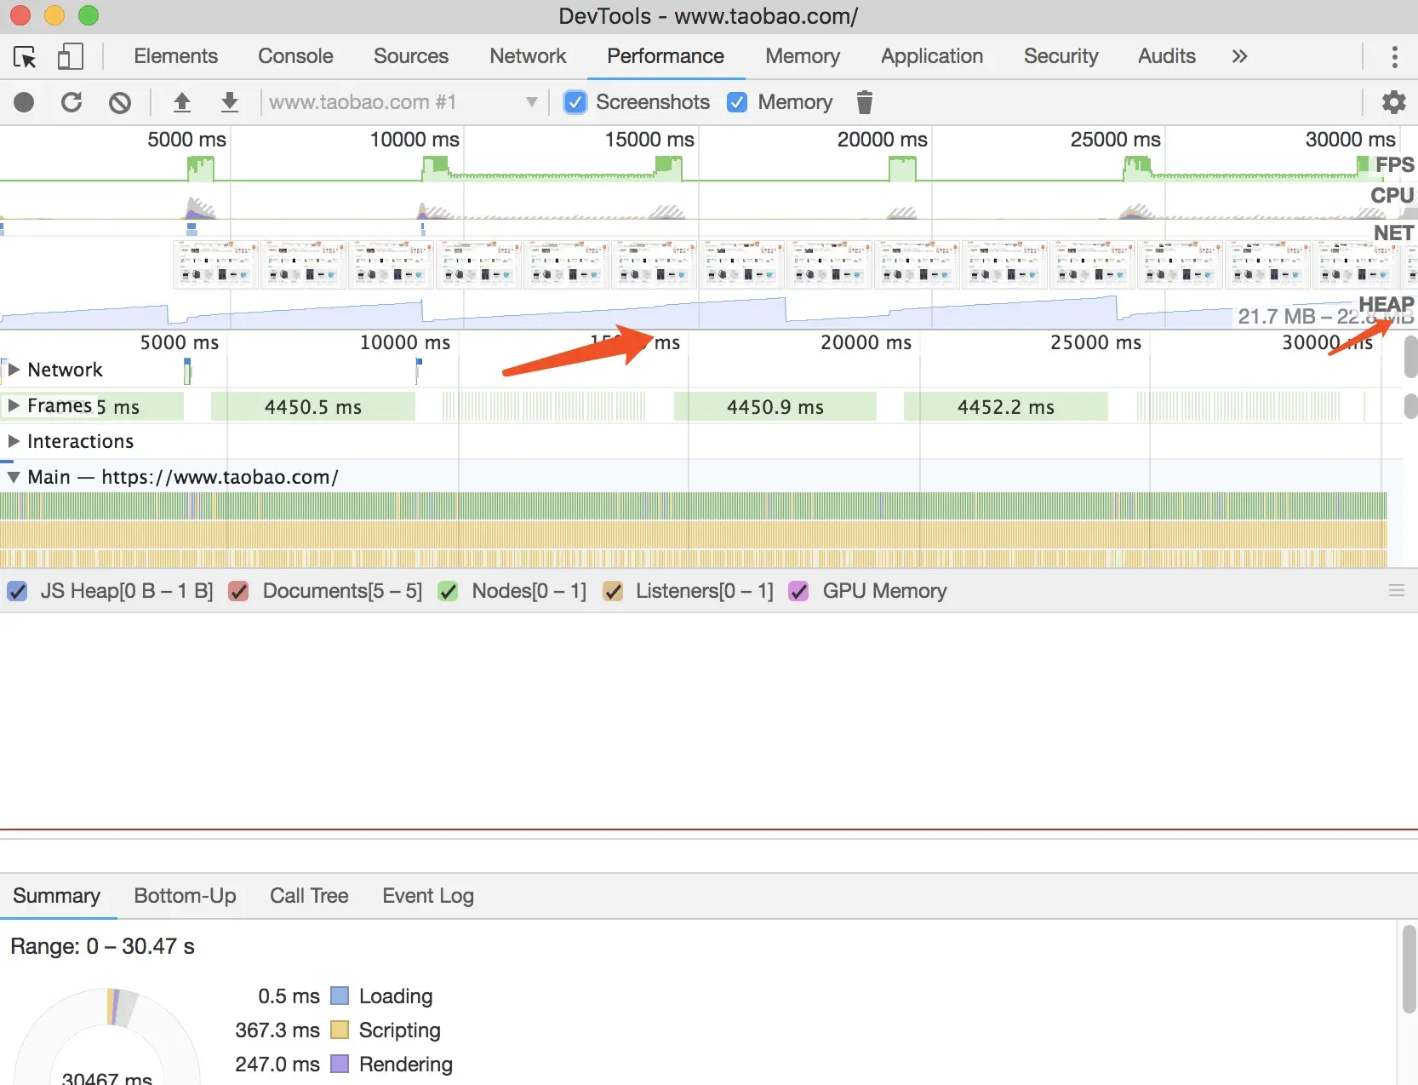
Task: Click the CPU overview label
Action: pyautogui.click(x=1392, y=195)
